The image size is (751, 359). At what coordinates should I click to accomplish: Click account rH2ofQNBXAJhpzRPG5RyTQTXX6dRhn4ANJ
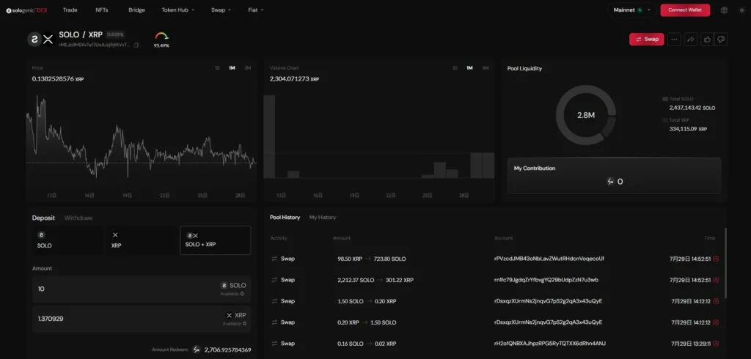coord(550,344)
